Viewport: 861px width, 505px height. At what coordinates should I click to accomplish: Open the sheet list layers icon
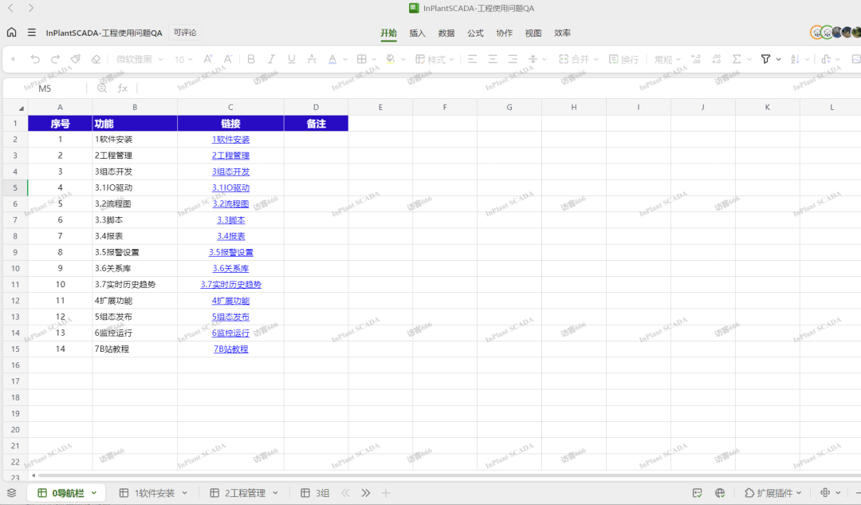pos(11,493)
